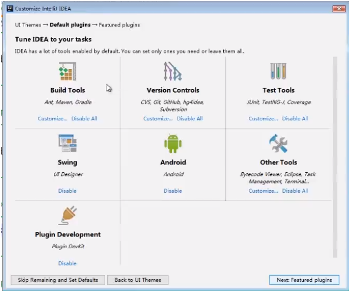Click the Swing UI designer icon
Screen dimensions: 350x292
click(67, 143)
